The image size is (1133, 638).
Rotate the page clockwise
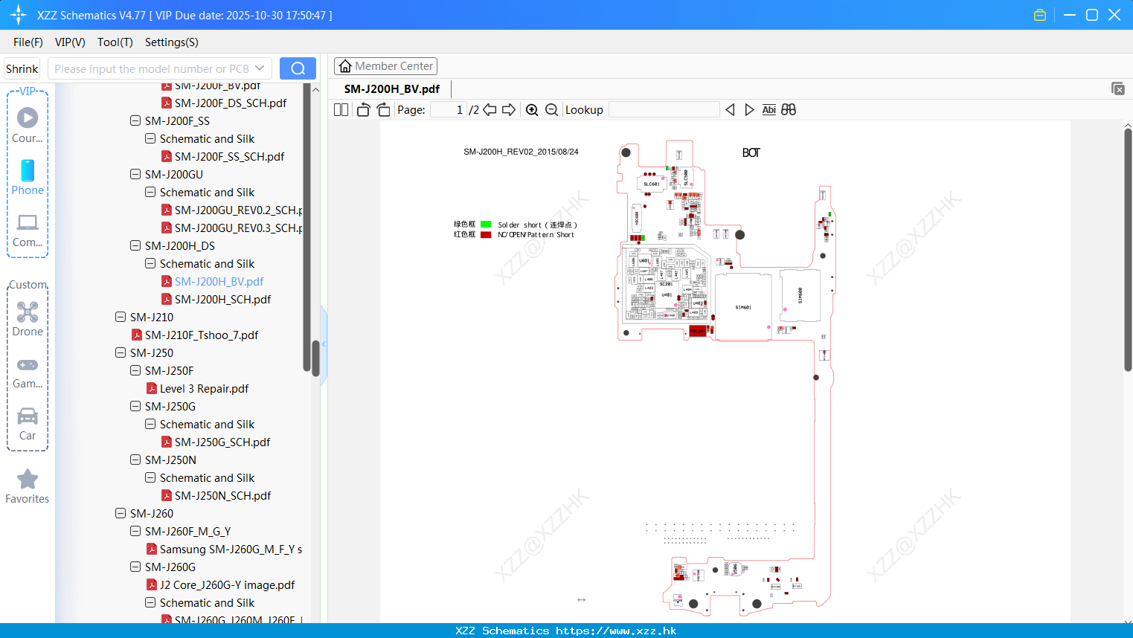[383, 110]
